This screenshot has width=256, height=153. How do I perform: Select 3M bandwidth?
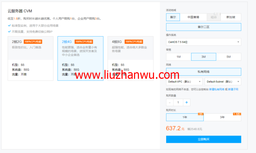click(x=203, y=57)
